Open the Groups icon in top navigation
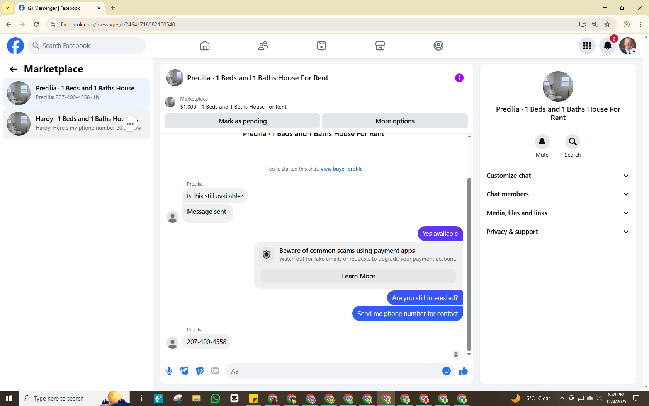Image resolution: width=649 pixels, height=406 pixels. 438,46
